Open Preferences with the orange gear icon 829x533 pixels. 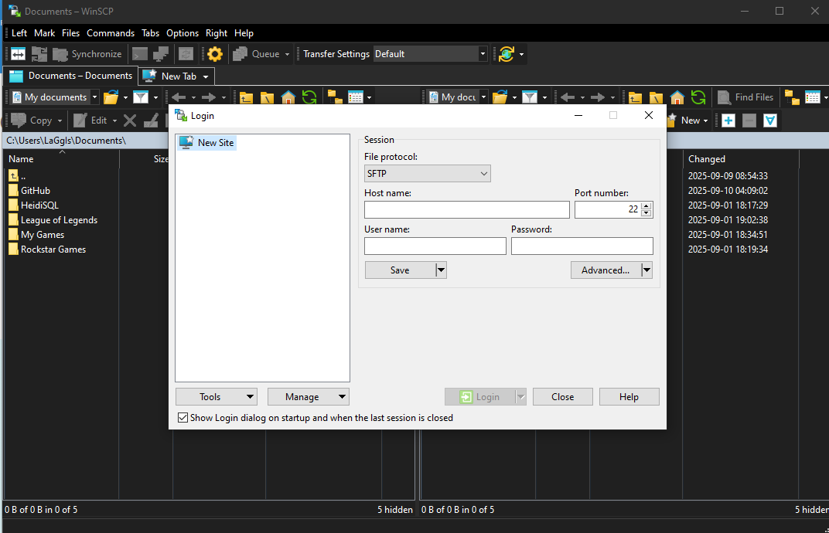(215, 54)
